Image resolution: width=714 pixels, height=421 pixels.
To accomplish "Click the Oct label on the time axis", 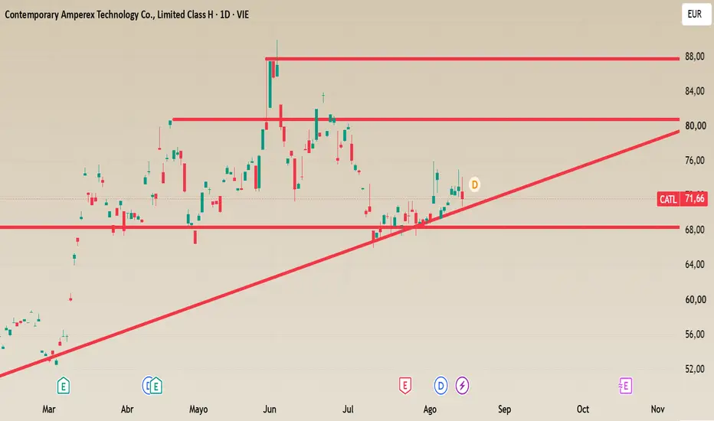I will [x=583, y=410].
